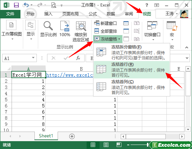The height and width of the screenshot is (149, 192).
Task: Click the horizontal scrollbar left arrow
Action: point(123,136)
